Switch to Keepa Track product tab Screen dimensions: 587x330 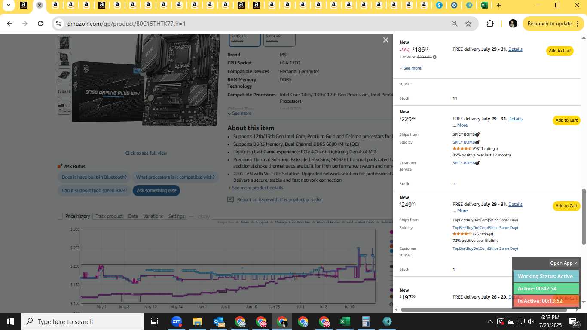coord(109,216)
